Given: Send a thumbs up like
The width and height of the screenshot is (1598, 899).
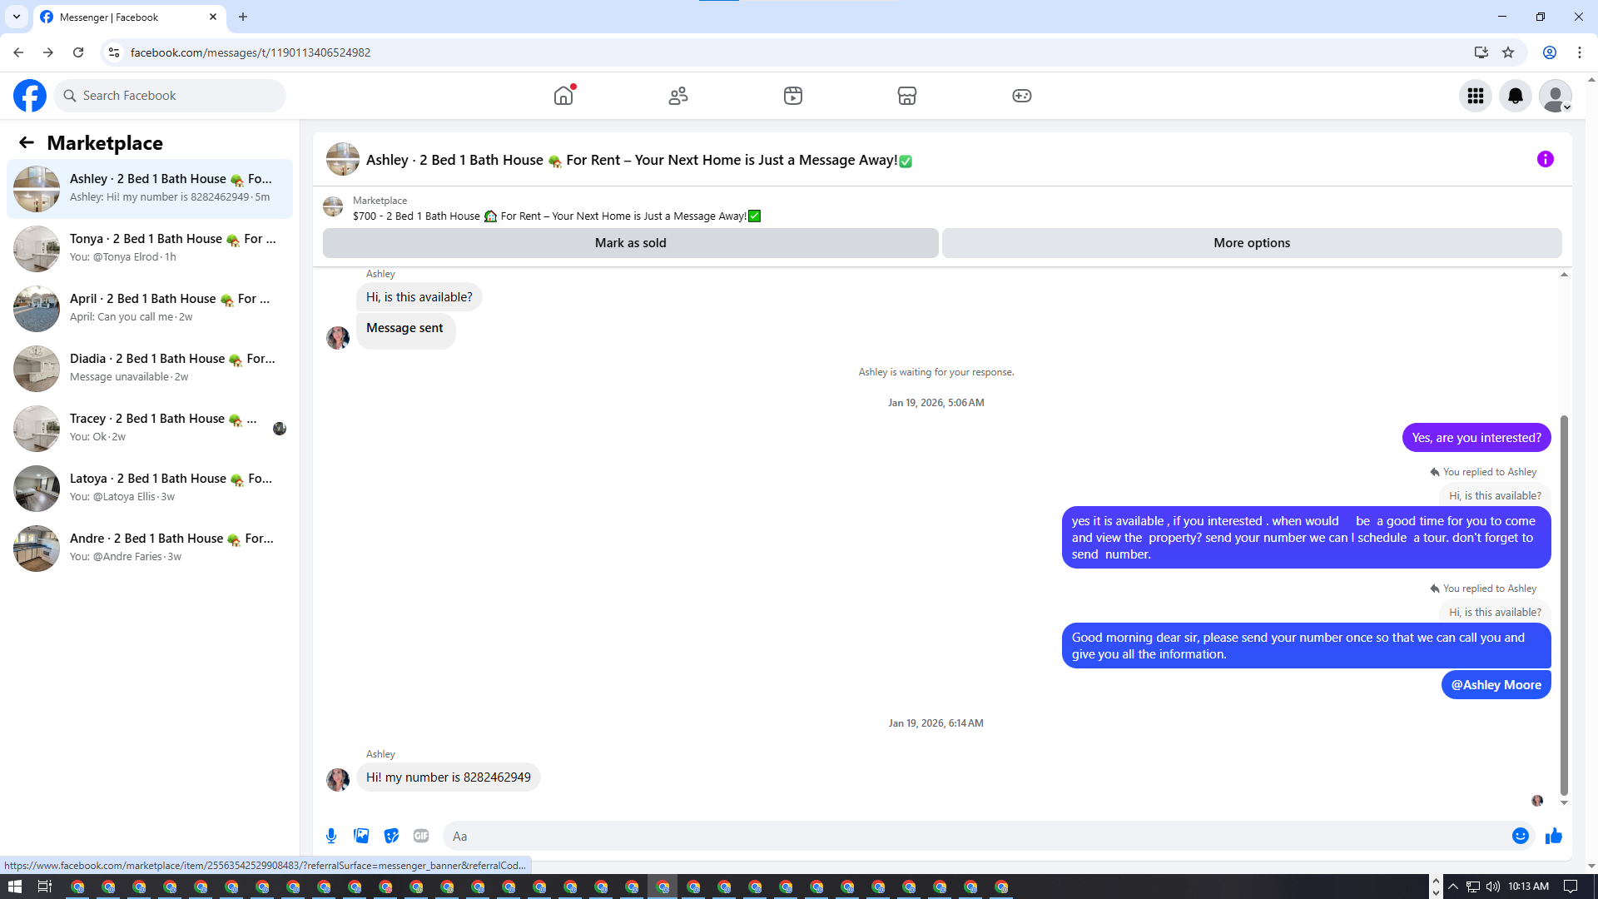Looking at the screenshot, I should tap(1553, 836).
